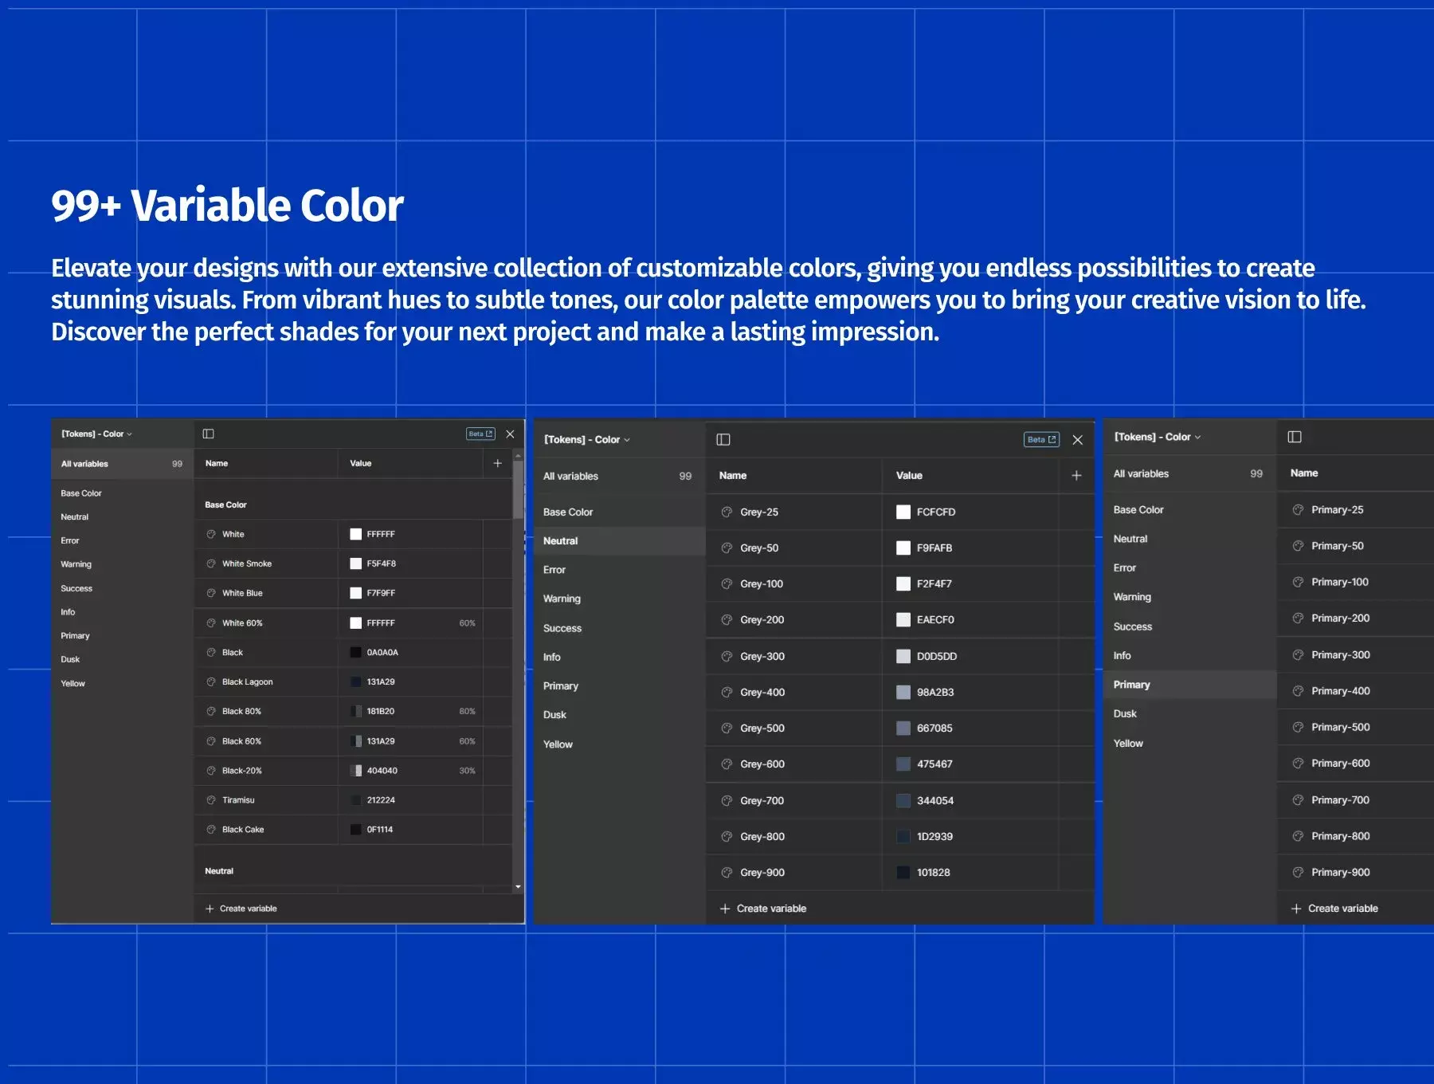This screenshot has width=1434, height=1084.
Task: Select Dusk group in middle panel sidebar
Action: tap(554, 715)
